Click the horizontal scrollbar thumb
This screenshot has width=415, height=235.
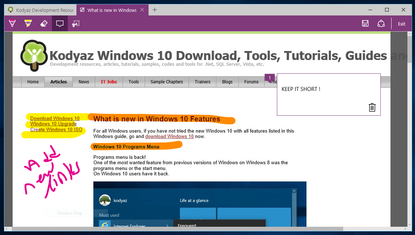point(178,229)
